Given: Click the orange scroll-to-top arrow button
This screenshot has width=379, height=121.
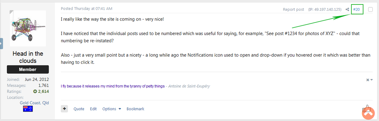Looking at the screenshot, I should pyautogui.click(x=368, y=113).
